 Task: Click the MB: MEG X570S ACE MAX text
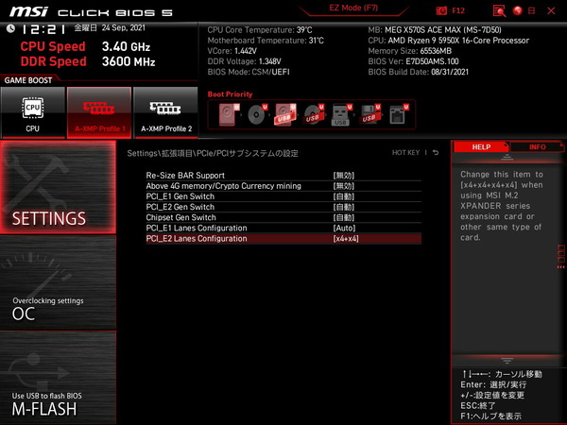[435, 30]
